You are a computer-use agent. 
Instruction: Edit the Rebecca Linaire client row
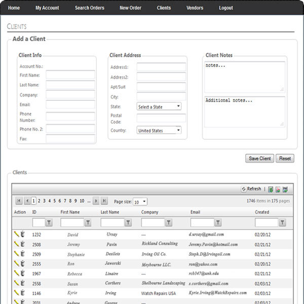[16, 273]
